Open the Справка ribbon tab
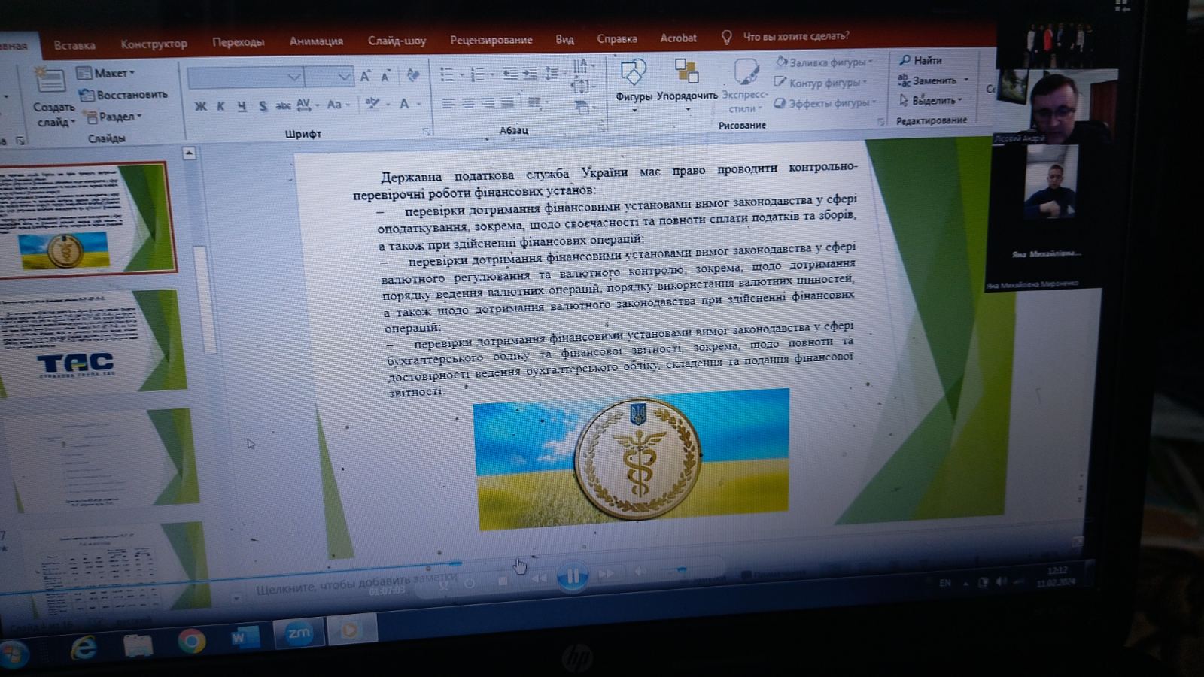This screenshot has width=1204, height=677. (616, 38)
